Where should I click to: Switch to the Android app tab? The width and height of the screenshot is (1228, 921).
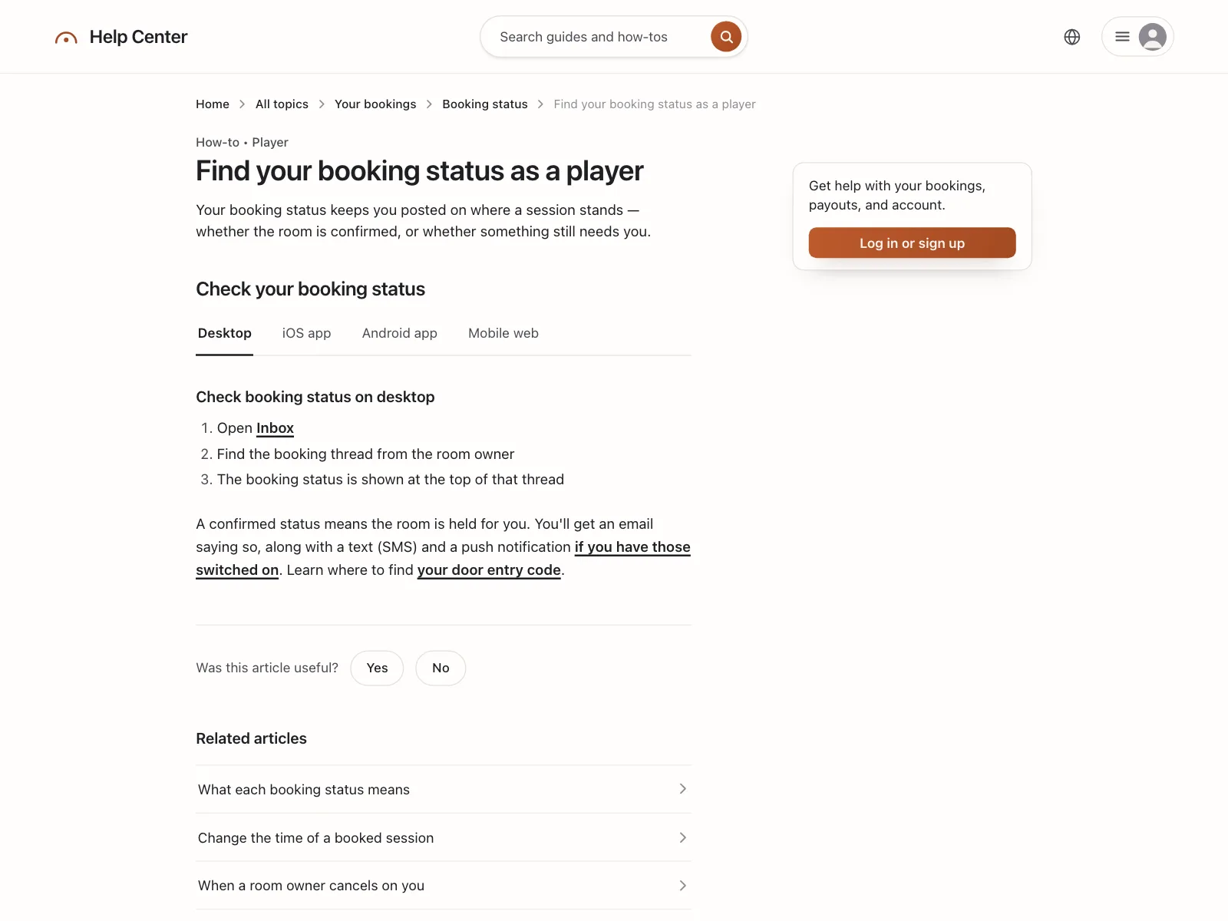tap(400, 333)
